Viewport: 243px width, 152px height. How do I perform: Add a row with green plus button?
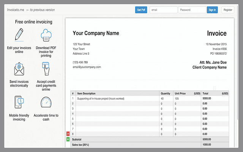point(68,139)
